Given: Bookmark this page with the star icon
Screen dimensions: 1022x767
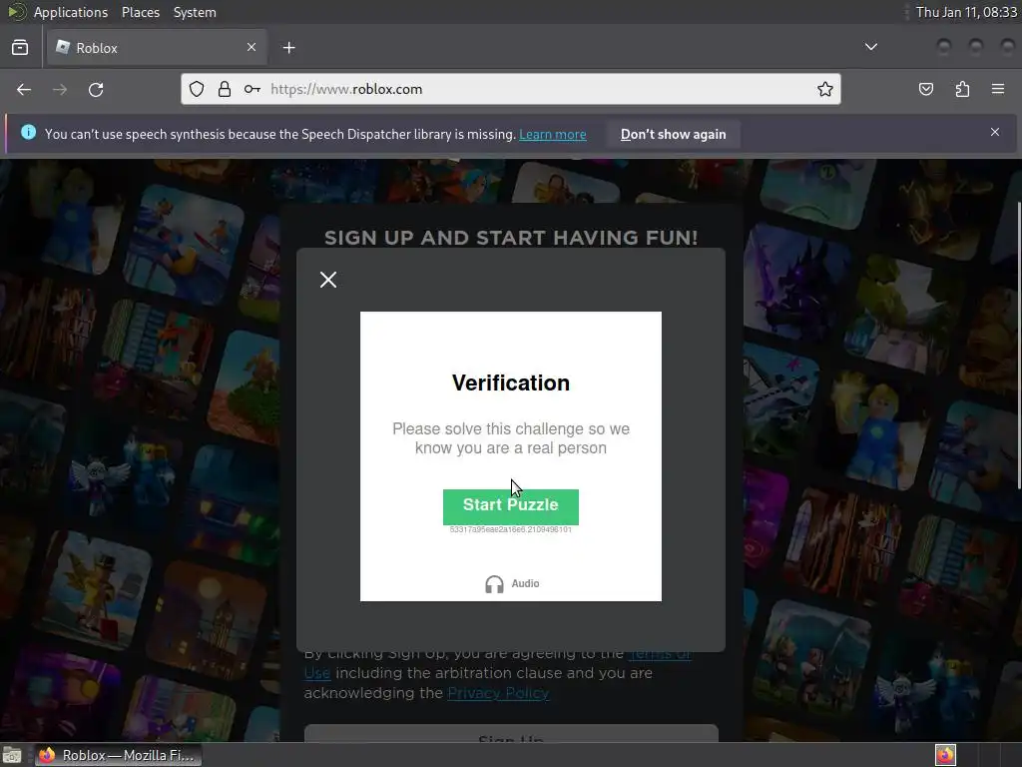Looking at the screenshot, I should [x=825, y=89].
